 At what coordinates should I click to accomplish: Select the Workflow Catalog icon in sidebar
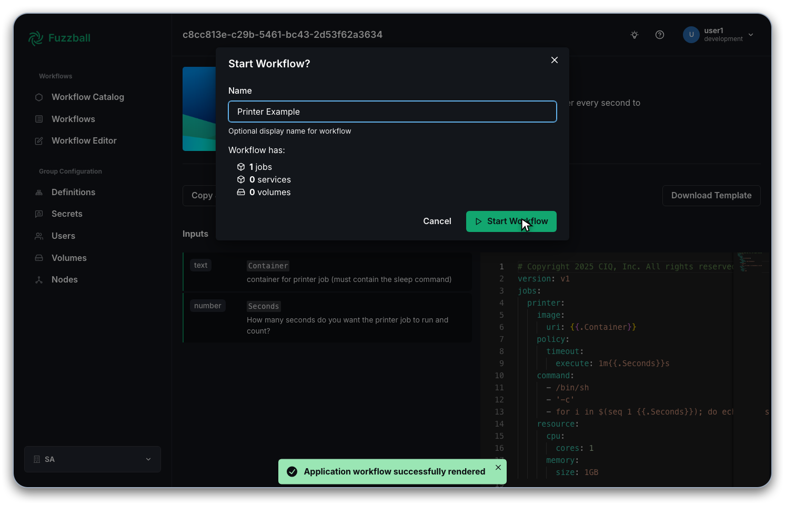(39, 97)
